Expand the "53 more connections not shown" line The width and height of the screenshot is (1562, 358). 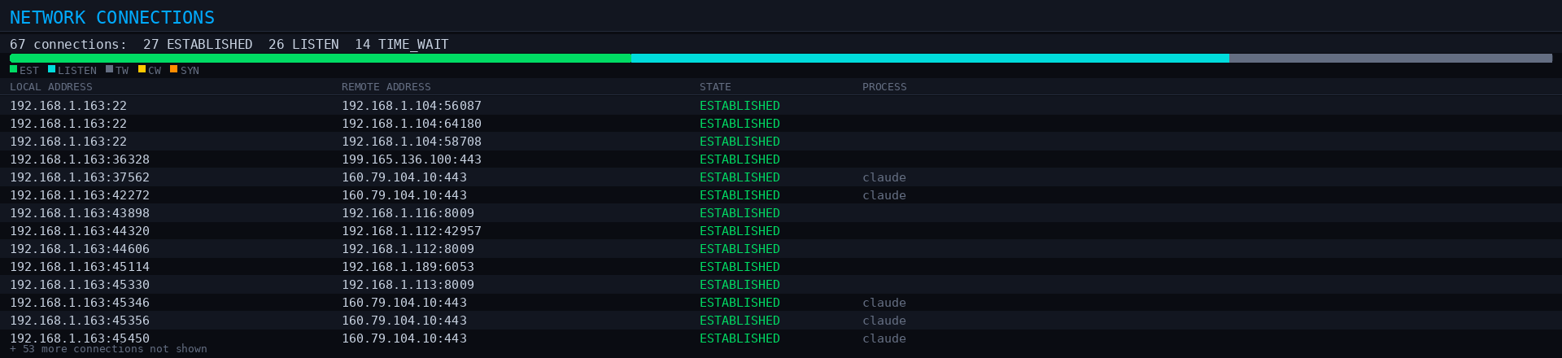pos(108,349)
